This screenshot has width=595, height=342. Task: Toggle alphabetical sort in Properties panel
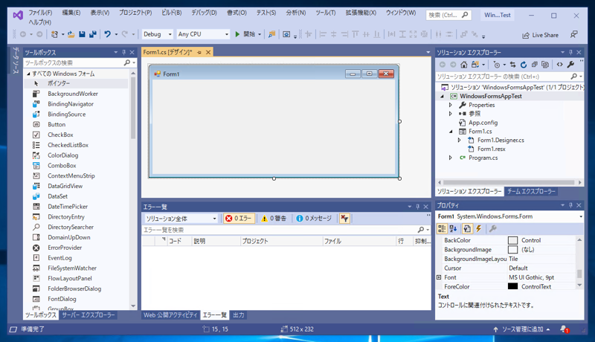tap(453, 229)
